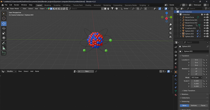Screen dimensions: 210x110
Task: Activate the 3D Cursor tool
Action: point(4,19)
